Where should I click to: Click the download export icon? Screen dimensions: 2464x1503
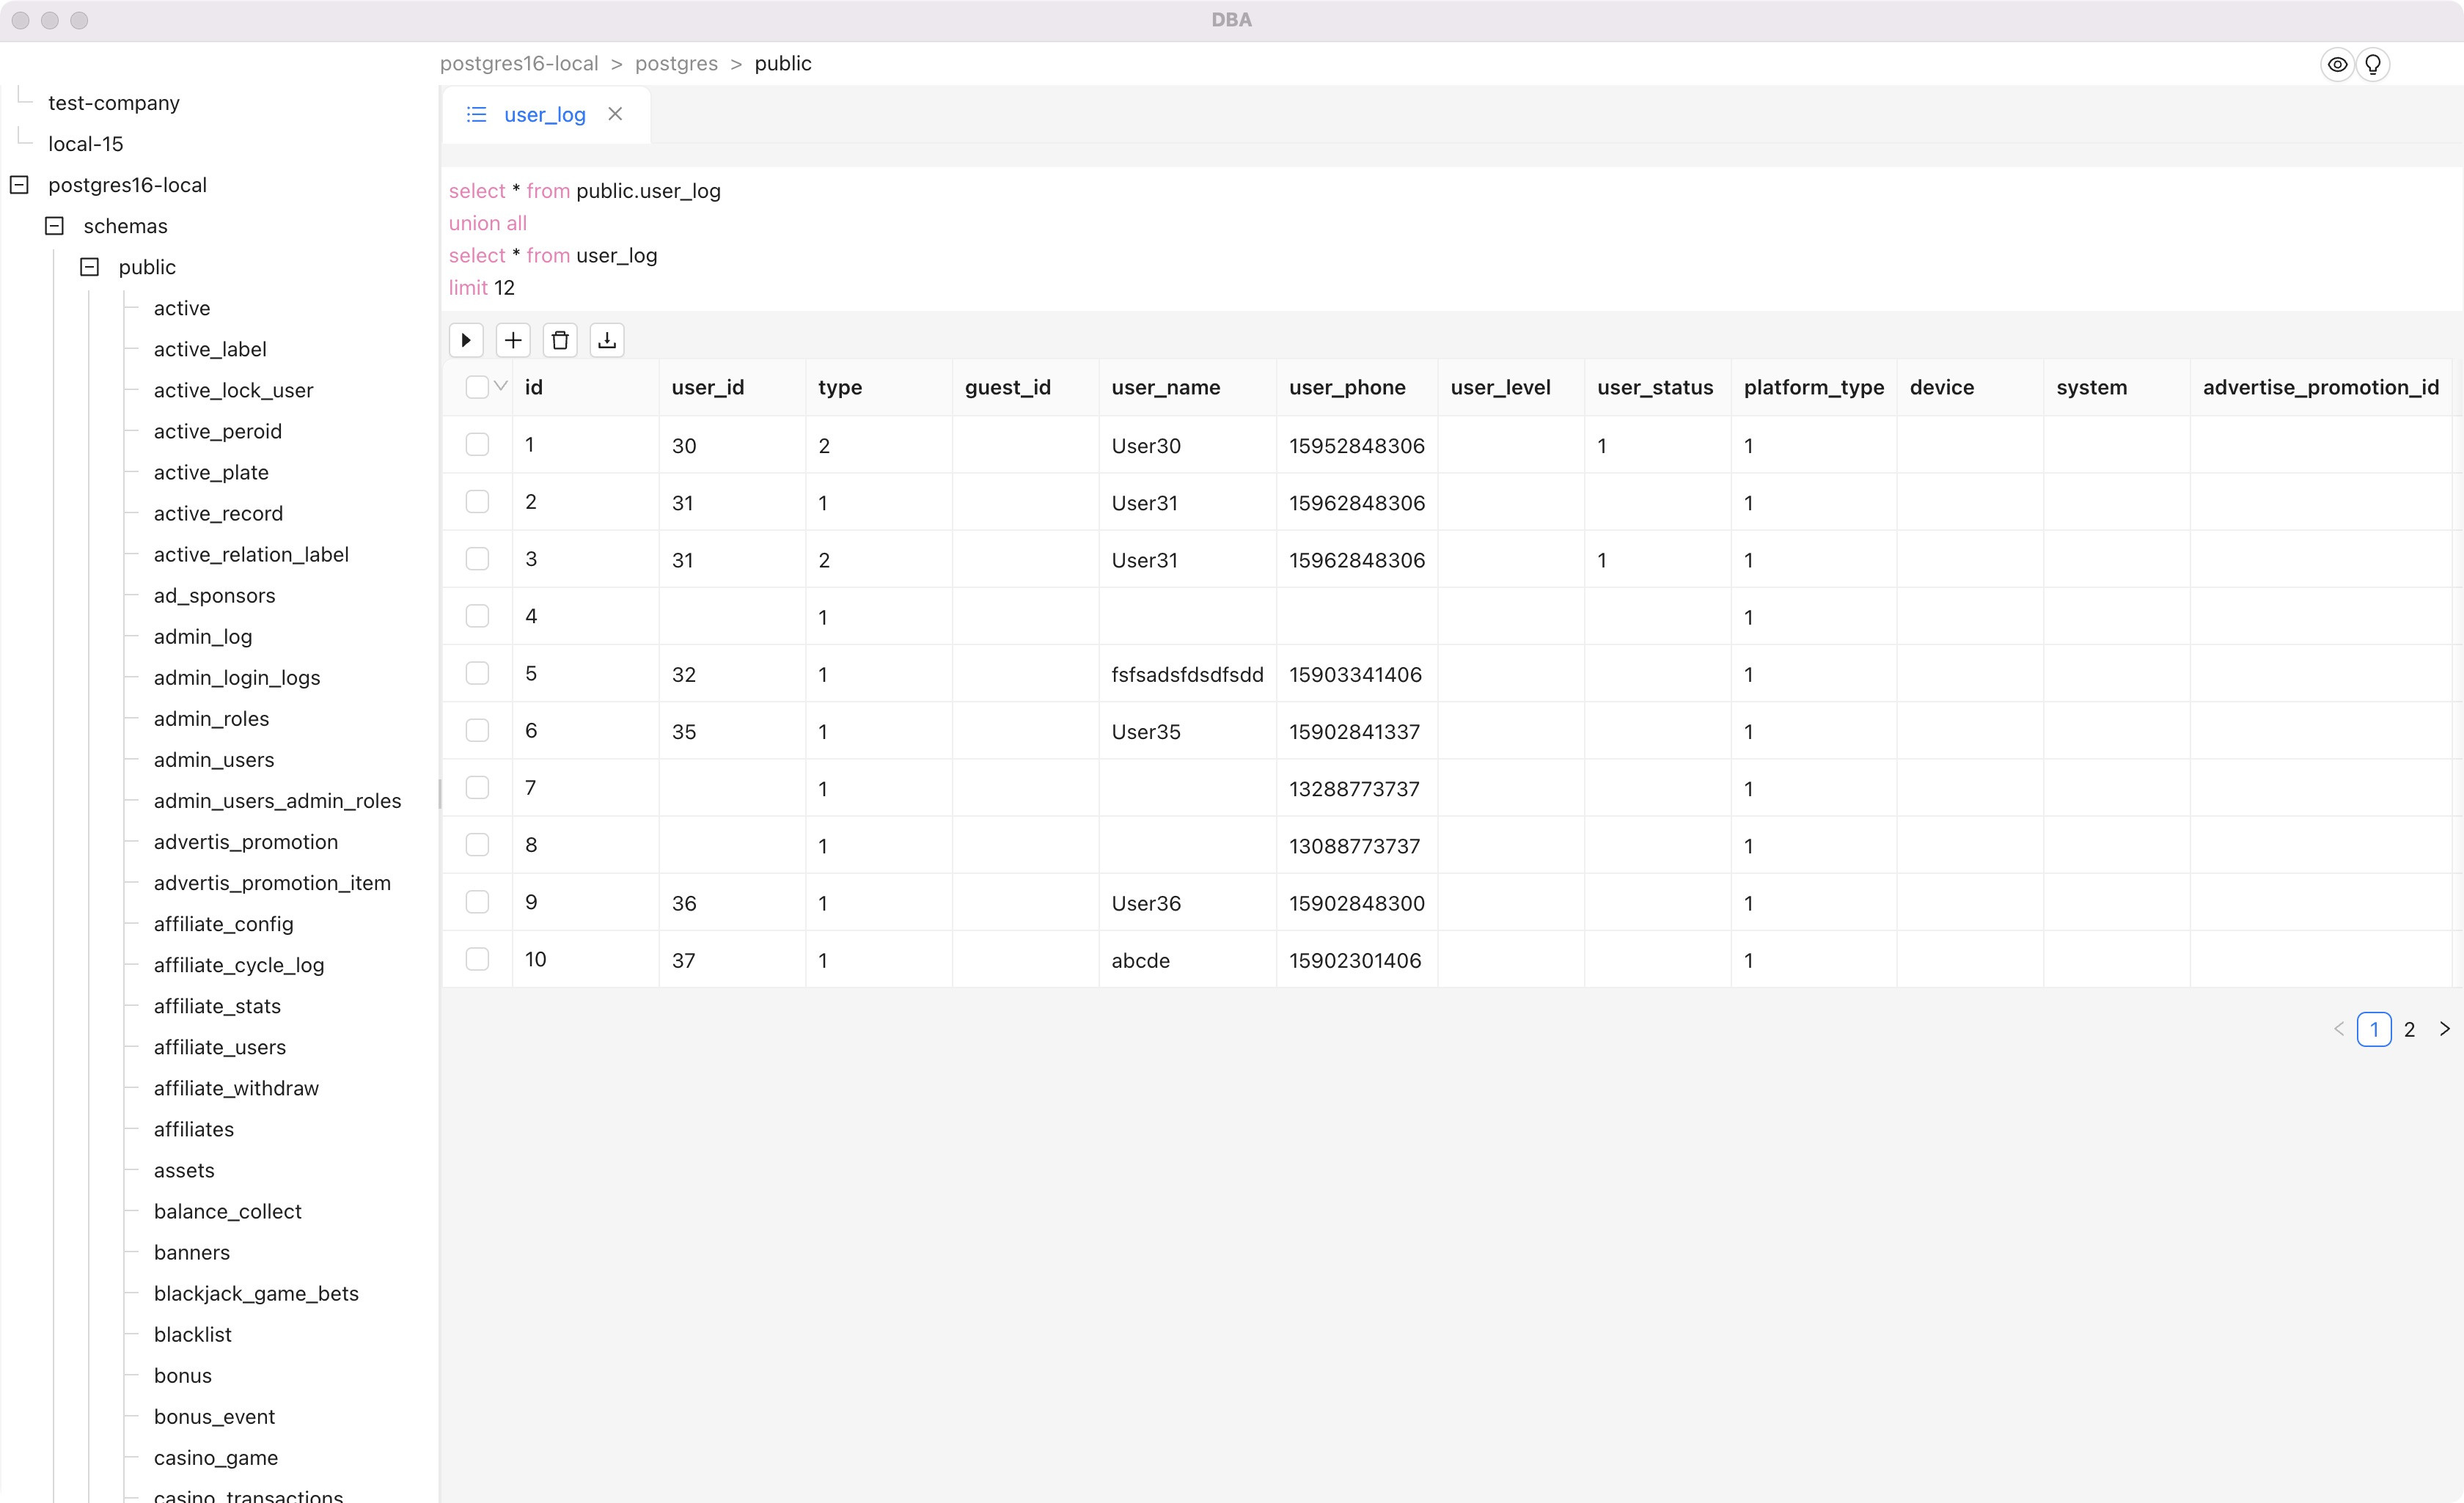click(x=607, y=340)
